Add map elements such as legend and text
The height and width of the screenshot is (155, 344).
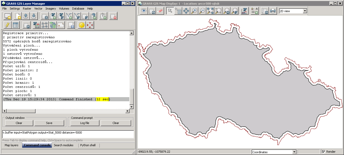(254, 11)
